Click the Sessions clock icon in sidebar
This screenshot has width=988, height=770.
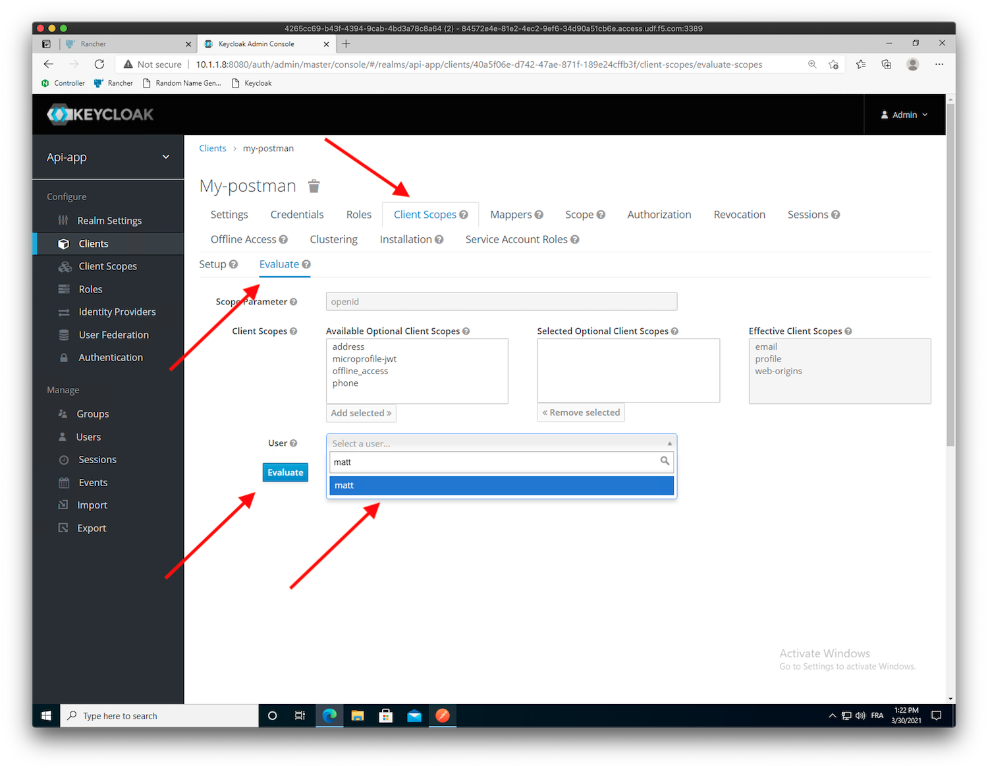pyautogui.click(x=64, y=460)
